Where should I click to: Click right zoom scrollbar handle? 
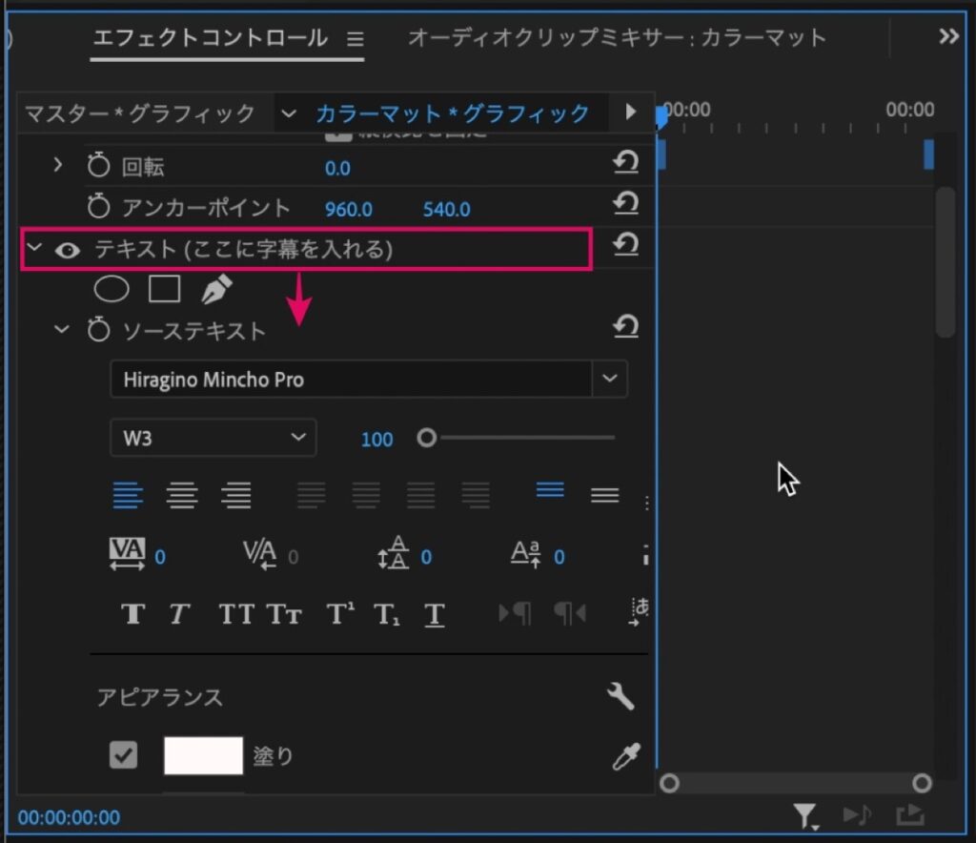[922, 783]
